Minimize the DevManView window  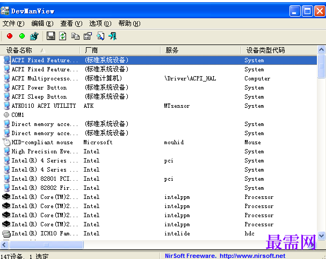pos(295,11)
